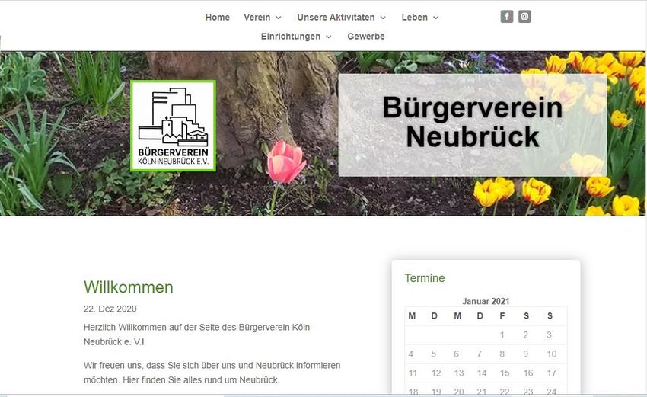Click the Bürgerverein Köln-Neubrück logo image
Viewport: 647px width, 397px height.
coord(174,126)
